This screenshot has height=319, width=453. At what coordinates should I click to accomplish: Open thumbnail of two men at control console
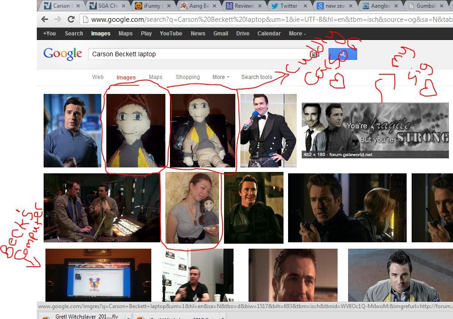pyautogui.click(x=102, y=208)
